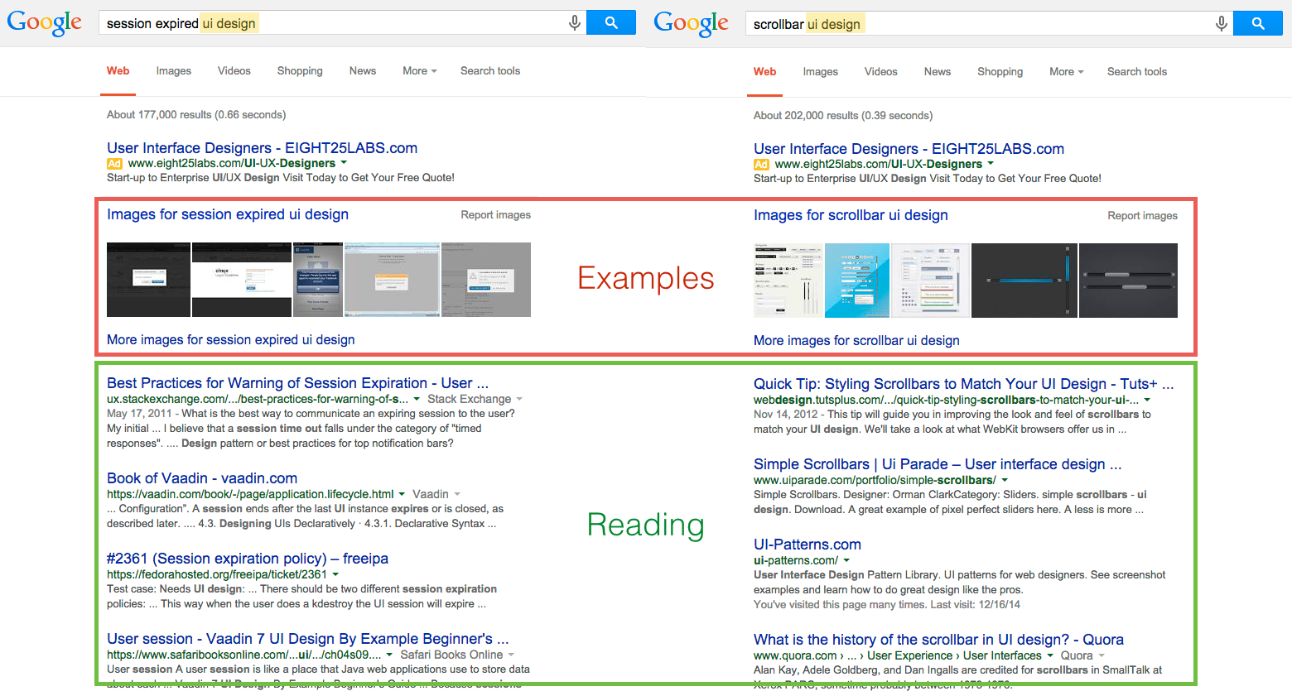The image size is (1292, 691).
Task: Click More images for scrollbar ui design
Action: (856, 341)
